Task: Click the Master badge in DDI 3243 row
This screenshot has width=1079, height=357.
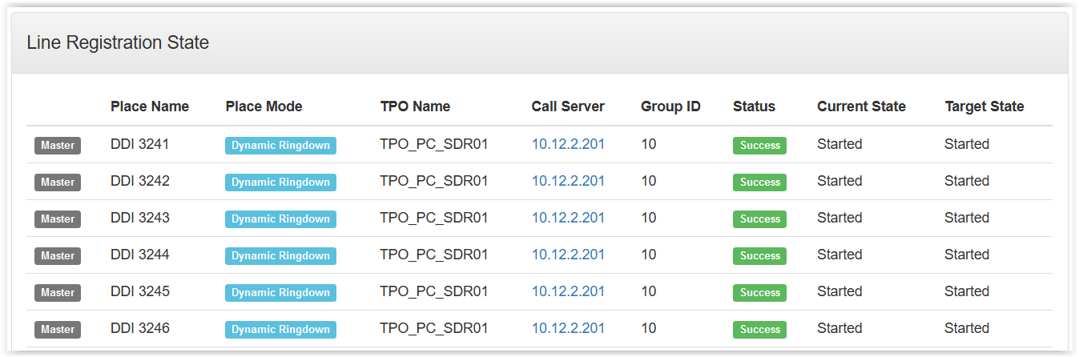Action: 58,219
